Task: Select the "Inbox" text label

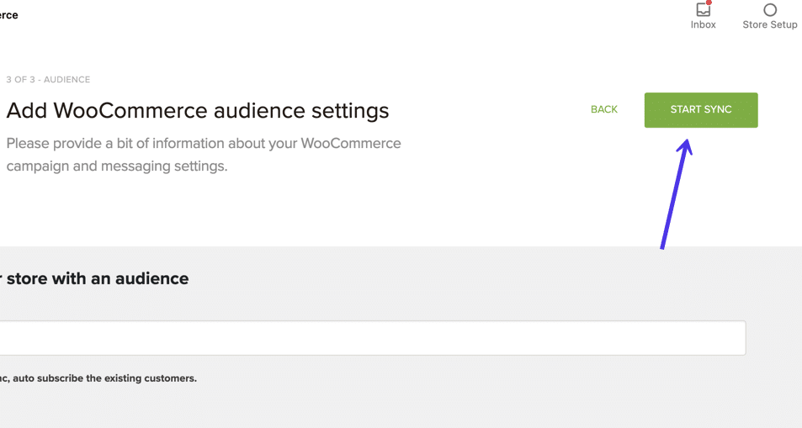Action: click(x=703, y=25)
